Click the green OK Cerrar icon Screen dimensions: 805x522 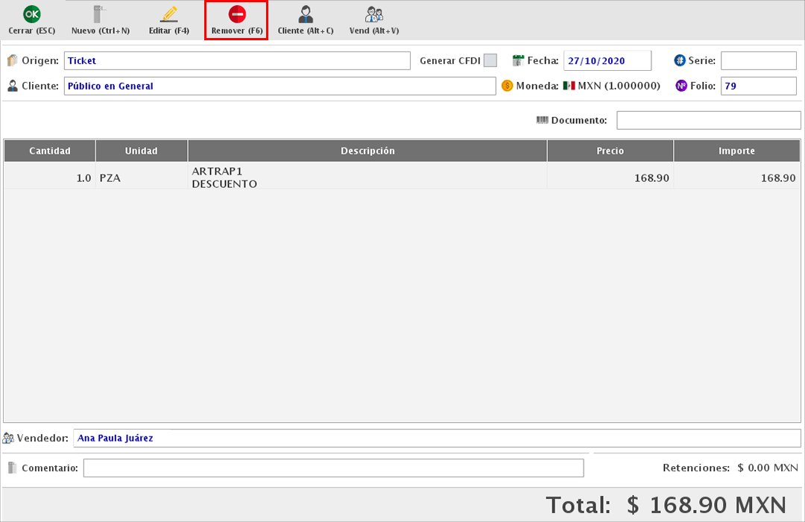tap(31, 14)
